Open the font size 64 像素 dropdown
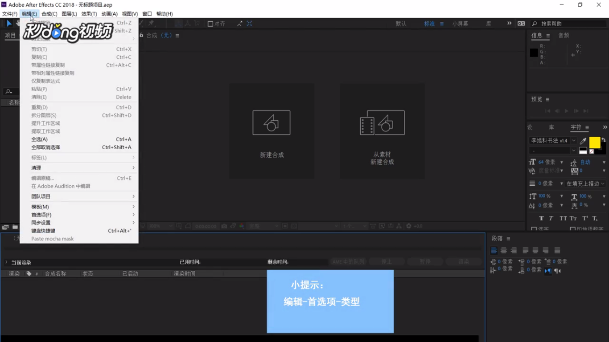Screen dimensions: 609x342 click(562, 162)
